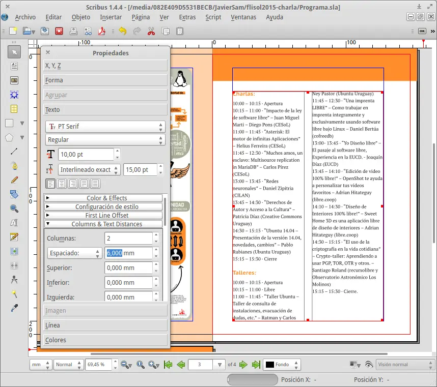Image resolution: width=437 pixels, height=387 pixels.
Task: Pick the Insert Line tool
Action: (x=14, y=152)
